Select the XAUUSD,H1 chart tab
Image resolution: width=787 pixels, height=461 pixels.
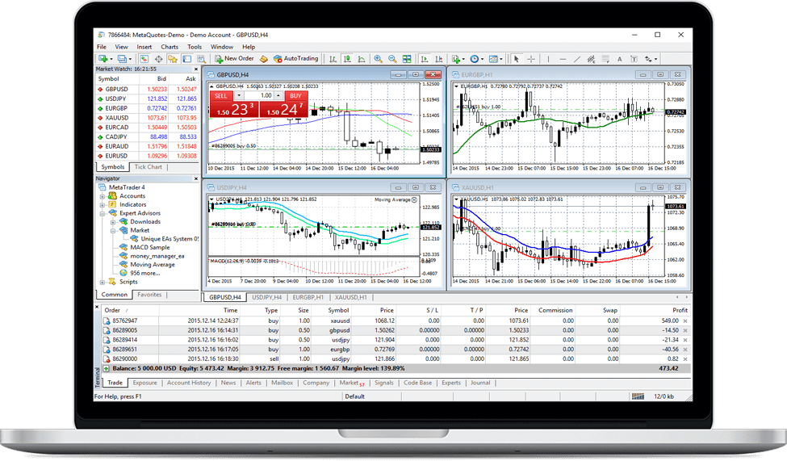pos(350,297)
